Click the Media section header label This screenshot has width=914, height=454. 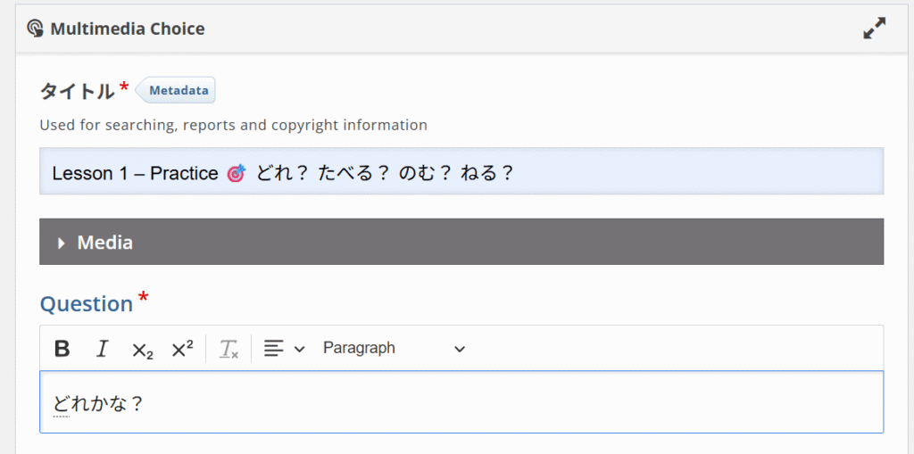105,243
